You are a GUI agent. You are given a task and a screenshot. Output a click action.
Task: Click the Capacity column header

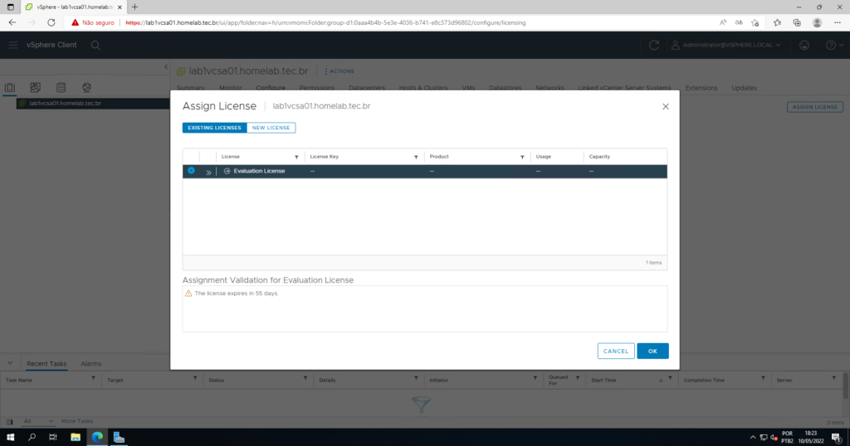(599, 157)
